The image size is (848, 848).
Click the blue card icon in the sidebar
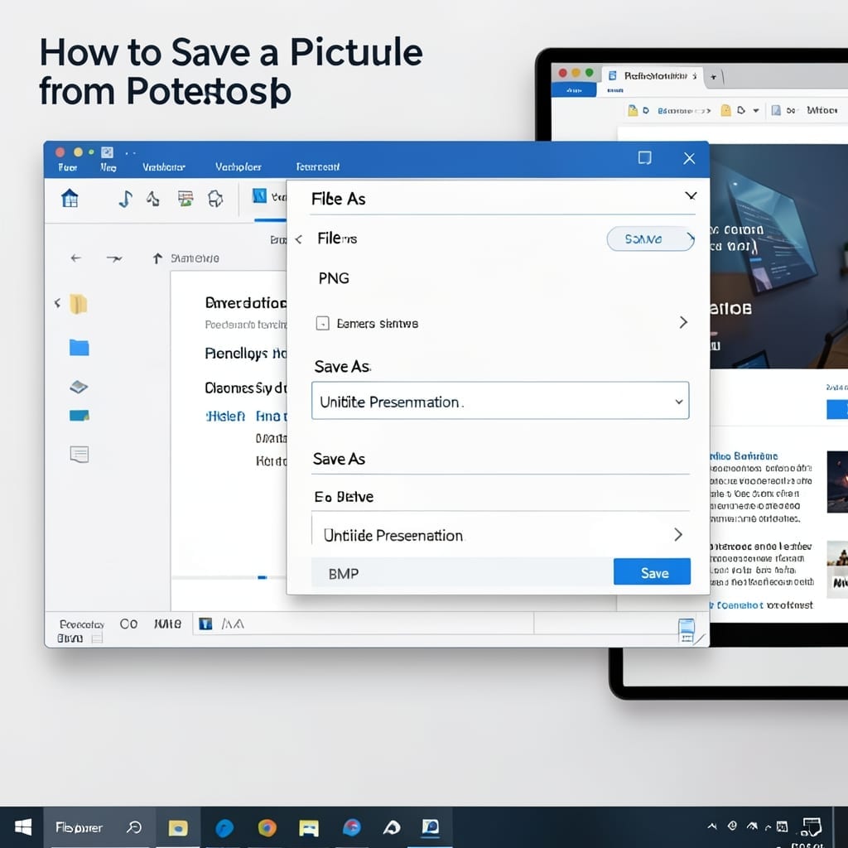click(79, 416)
